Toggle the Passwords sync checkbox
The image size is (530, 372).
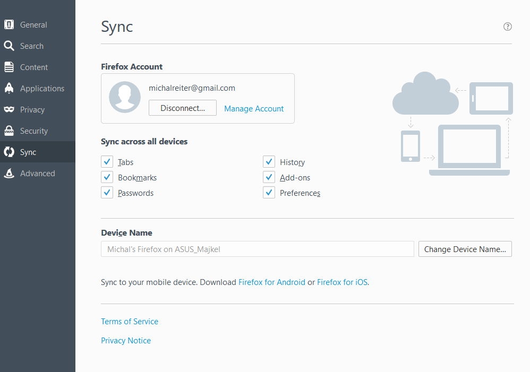[x=107, y=193]
